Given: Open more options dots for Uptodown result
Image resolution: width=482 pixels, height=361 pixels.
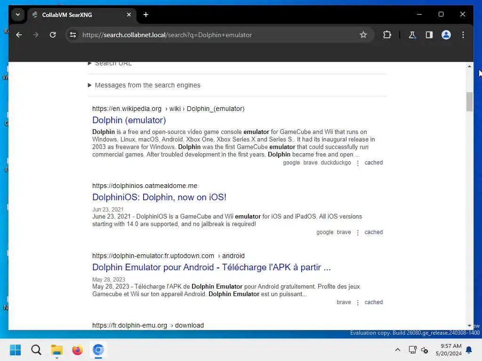Looking at the screenshot, I should point(358,303).
